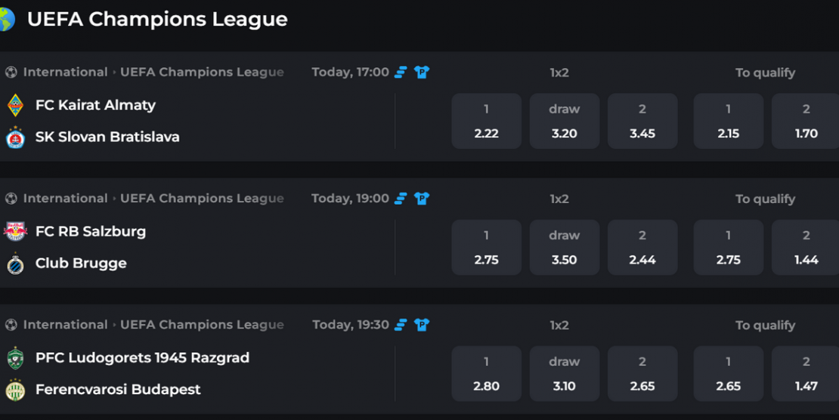Click the blue jersey icon for 17:00 match
Image resolution: width=839 pixels, height=420 pixels.
422,73
